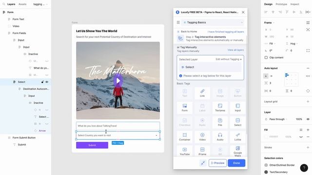The width and height of the screenshot is (312, 175).
Task: Align right in the Design panel
Action: pyautogui.click(x=280, y=12)
